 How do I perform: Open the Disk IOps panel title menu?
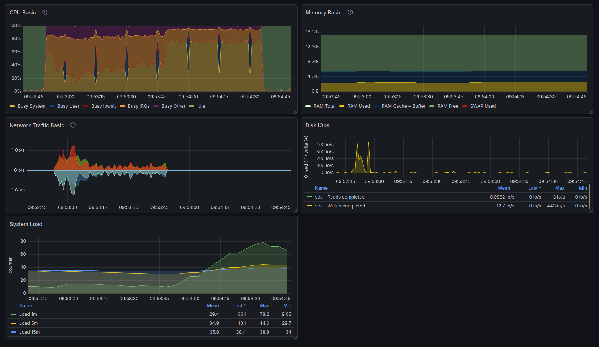pos(317,125)
